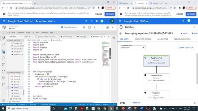Open the Job steps view Graph view dropdown
Viewport: 198px width, 111px height.
[133, 47]
